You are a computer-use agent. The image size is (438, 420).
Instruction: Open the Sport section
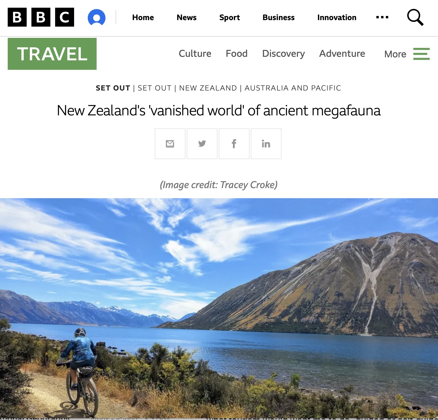point(230,17)
